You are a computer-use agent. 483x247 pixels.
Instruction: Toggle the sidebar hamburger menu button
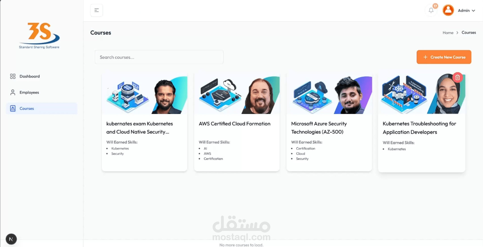pyautogui.click(x=97, y=10)
